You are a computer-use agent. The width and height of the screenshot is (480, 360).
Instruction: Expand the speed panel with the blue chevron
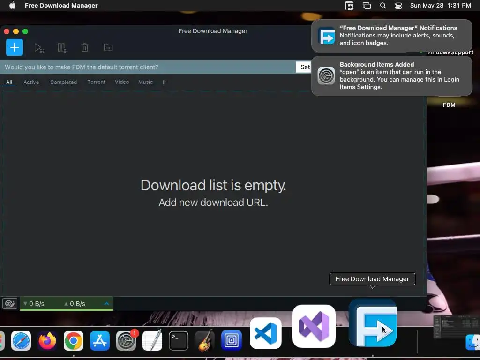[106, 303]
